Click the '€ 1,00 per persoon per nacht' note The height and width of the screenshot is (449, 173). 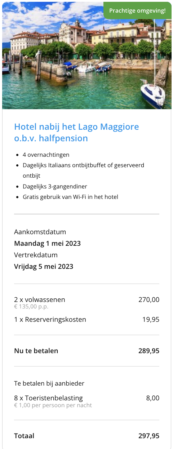[53, 405]
